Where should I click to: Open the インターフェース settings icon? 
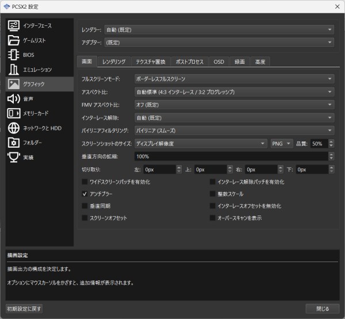(x=14, y=25)
